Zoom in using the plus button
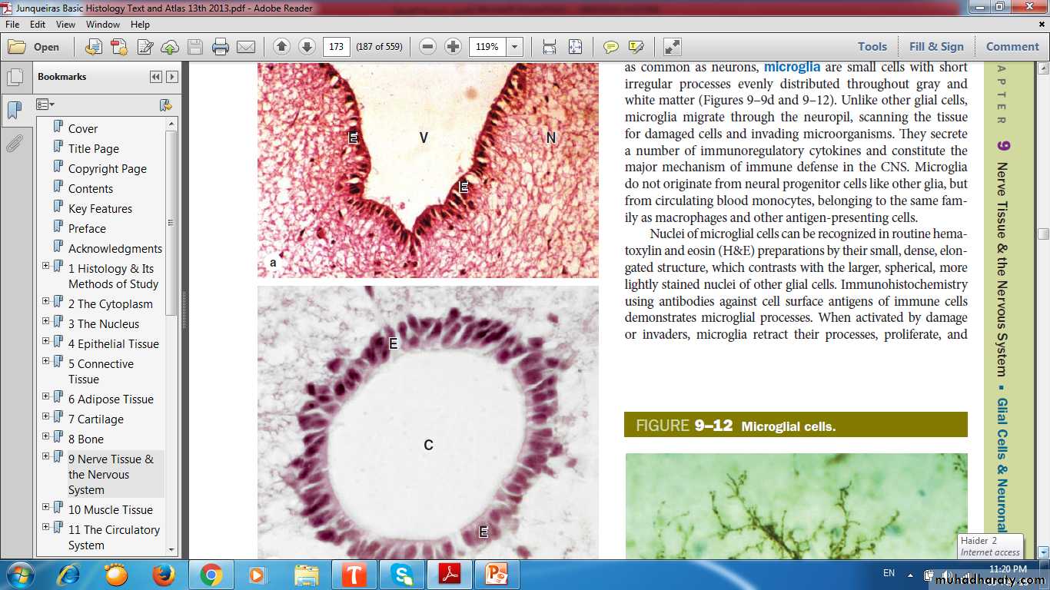This screenshot has height=590, width=1050. coord(454,47)
